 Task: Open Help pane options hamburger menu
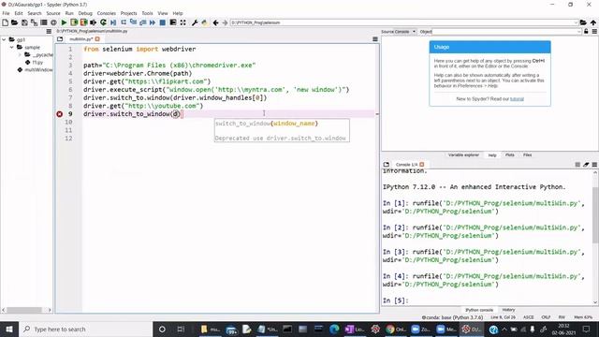coord(594,31)
